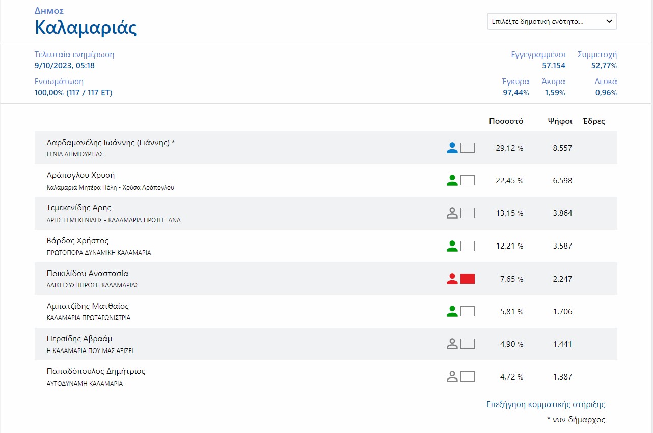The image size is (653, 433).
Task: Click the Καλαμαριάς municipality title
Action: click(86, 28)
